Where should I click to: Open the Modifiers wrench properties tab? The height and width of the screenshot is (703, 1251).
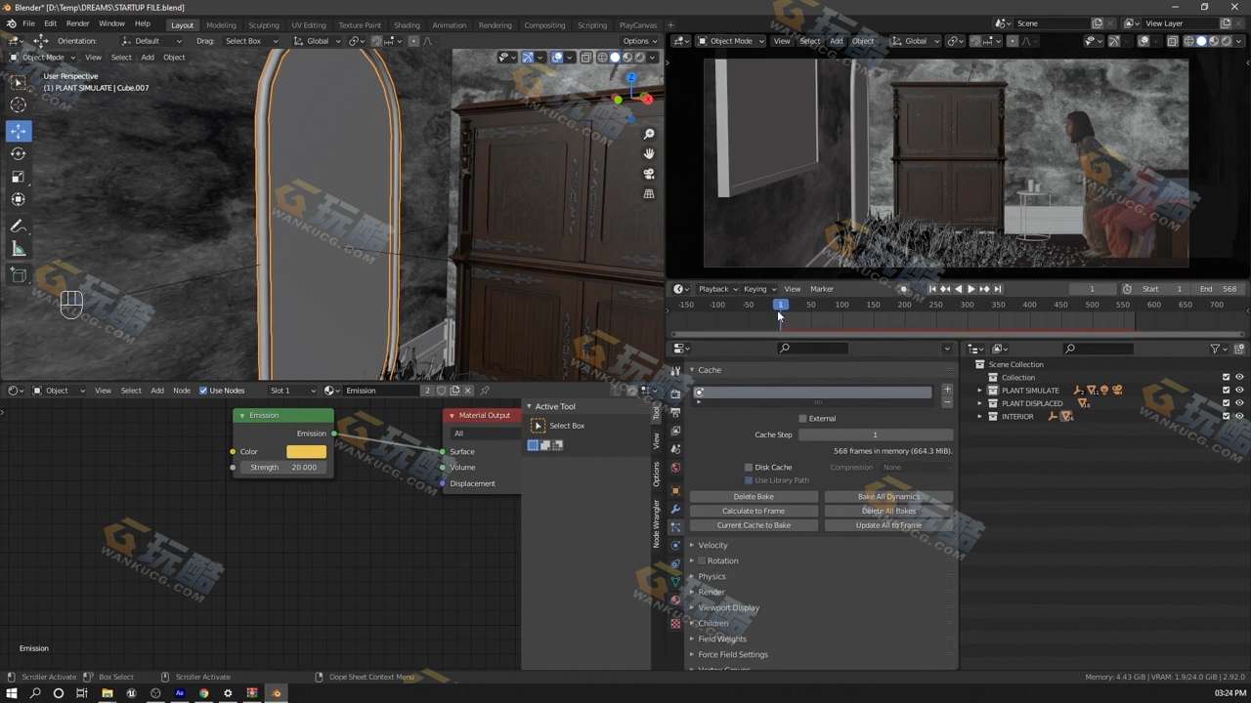(x=675, y=509)
